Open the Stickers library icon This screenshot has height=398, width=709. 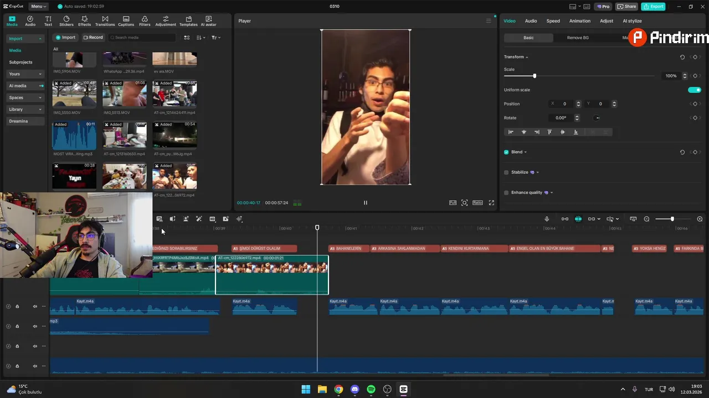66,21
